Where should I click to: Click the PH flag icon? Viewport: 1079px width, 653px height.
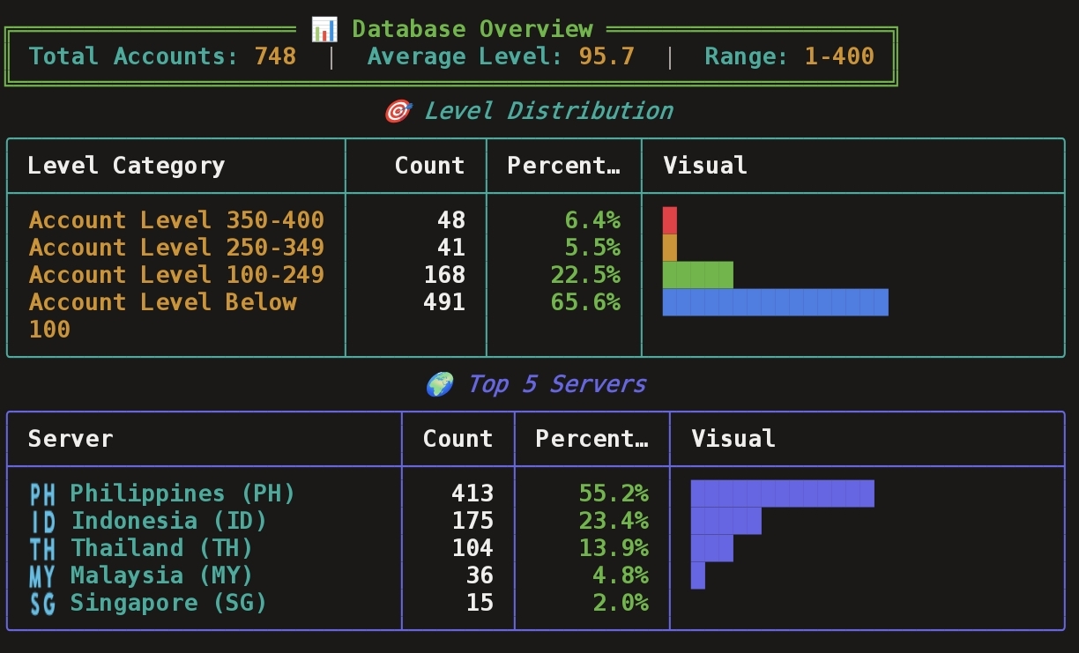tap(42, 494)
